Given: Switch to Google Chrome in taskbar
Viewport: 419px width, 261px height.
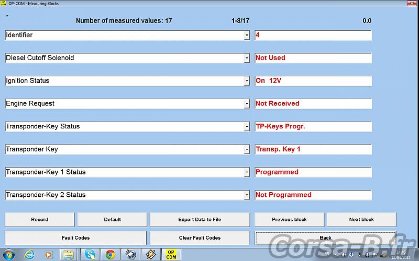Looking at the screenshot, I should (x=110, y=255).
